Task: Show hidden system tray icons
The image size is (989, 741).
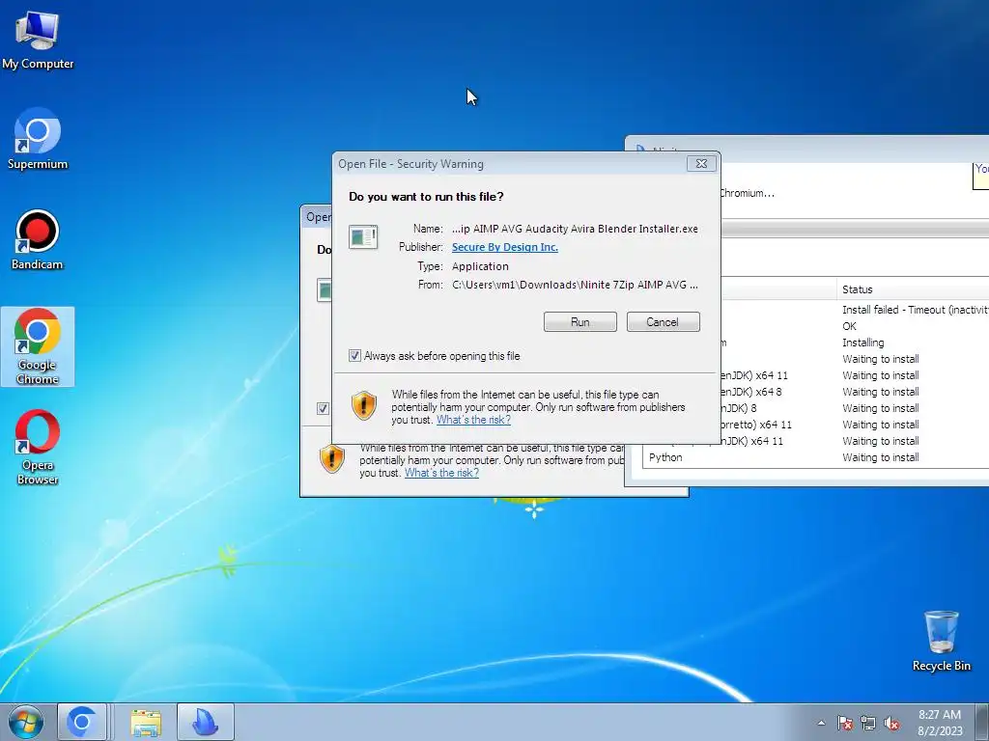Action: coord(821,723)
